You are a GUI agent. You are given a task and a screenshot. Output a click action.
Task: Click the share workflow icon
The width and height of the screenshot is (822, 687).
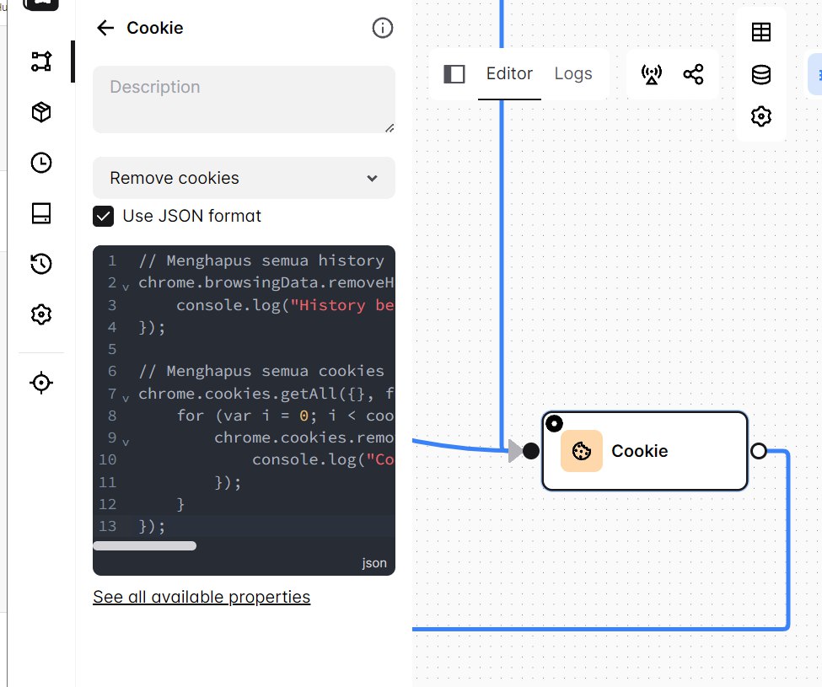click(693, 74)
